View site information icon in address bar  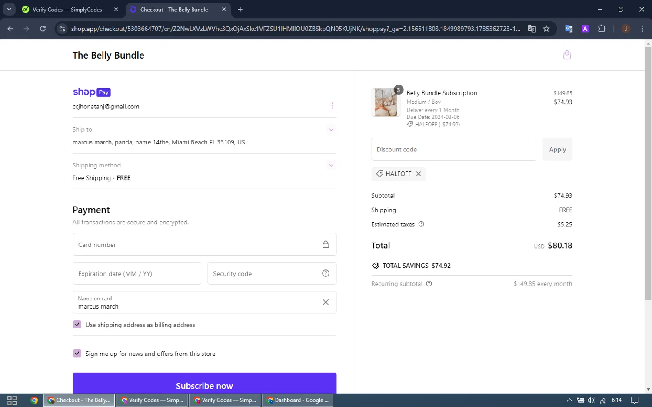coord(62,29)
